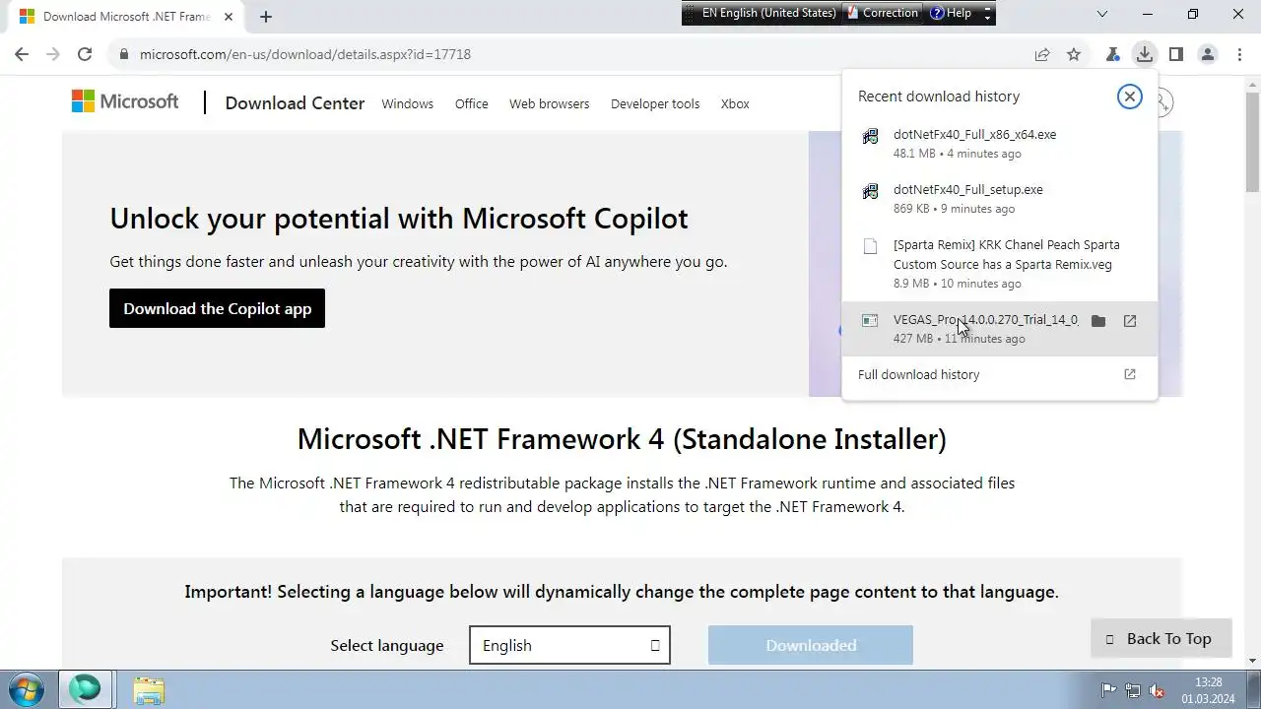Open dotNetFx40_Full_setup.exe download
The height and width of the screenshot is (709, 1261).
(1000, 199)
